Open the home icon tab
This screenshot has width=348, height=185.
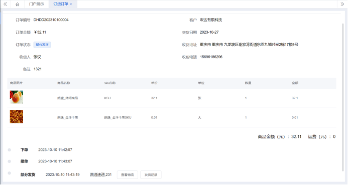17,4
